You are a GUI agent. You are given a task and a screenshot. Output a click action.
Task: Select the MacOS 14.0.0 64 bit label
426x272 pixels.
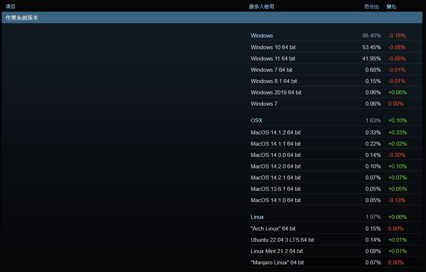(x=276, y=155)
